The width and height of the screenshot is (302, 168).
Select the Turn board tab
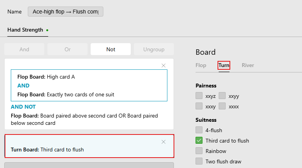click(224, 65)
